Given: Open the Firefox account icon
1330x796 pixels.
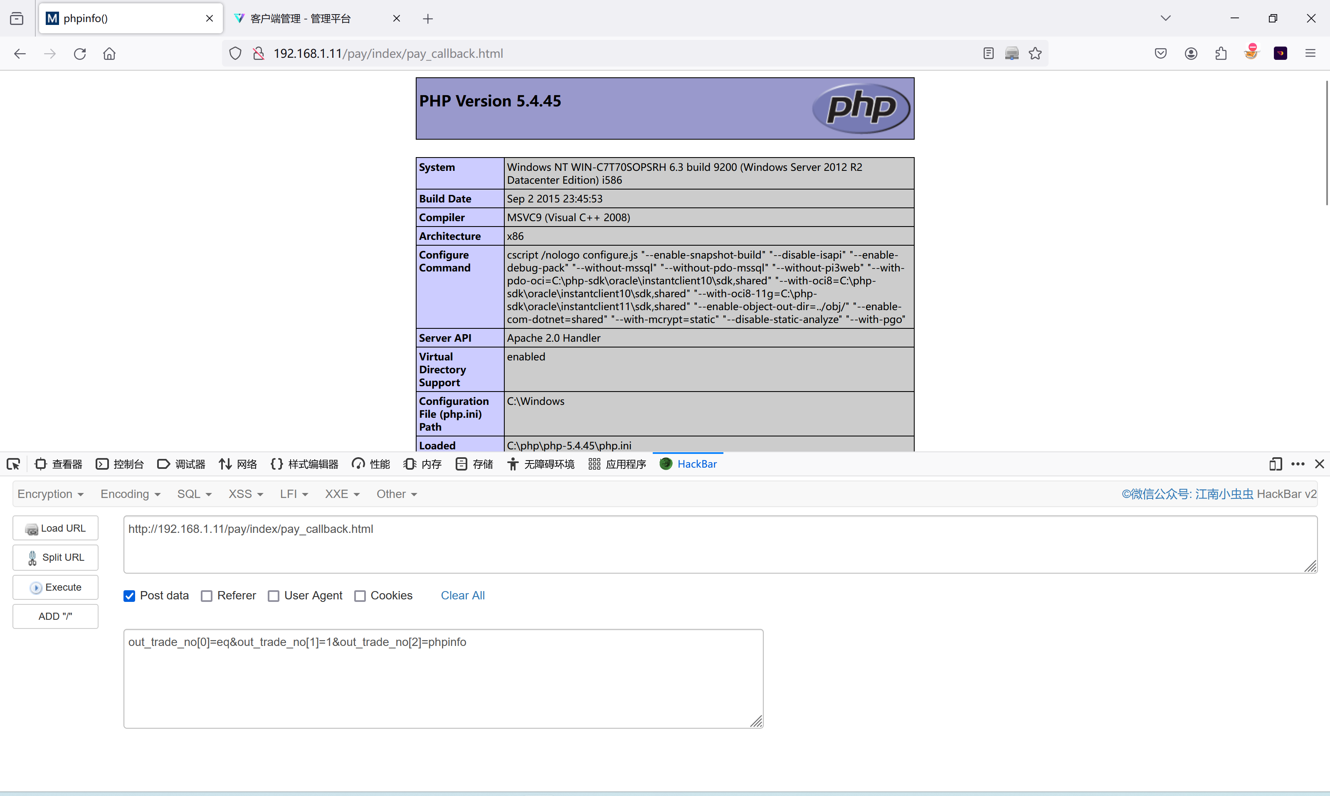Looking at the screenshot, I should (x=1191, y=54).
